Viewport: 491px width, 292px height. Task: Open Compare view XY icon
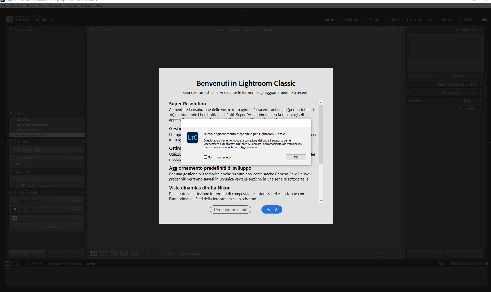pyautogui.click(x=114, y=254)
